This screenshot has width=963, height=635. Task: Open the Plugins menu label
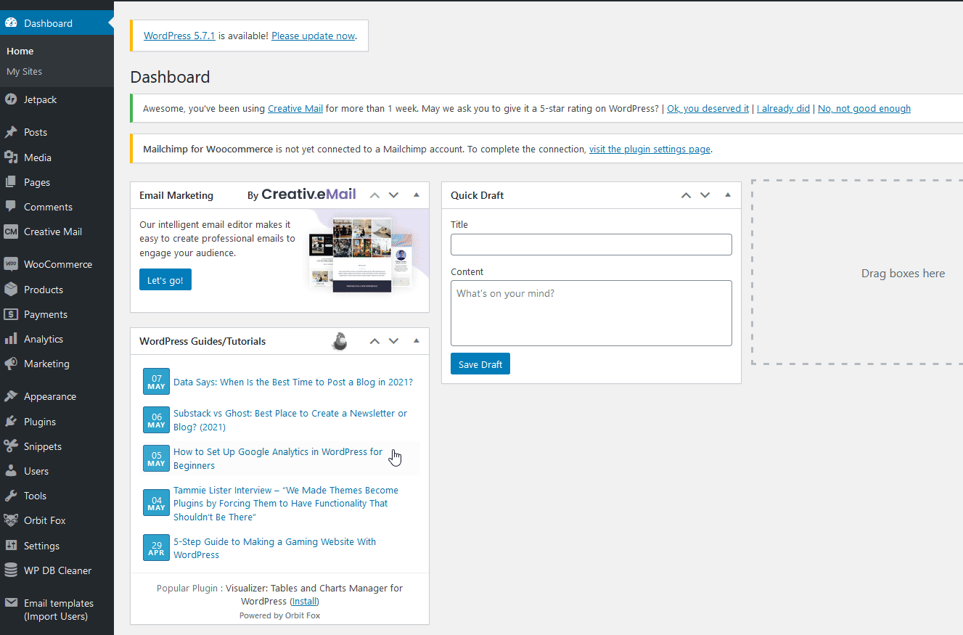[x=40, y=422]
